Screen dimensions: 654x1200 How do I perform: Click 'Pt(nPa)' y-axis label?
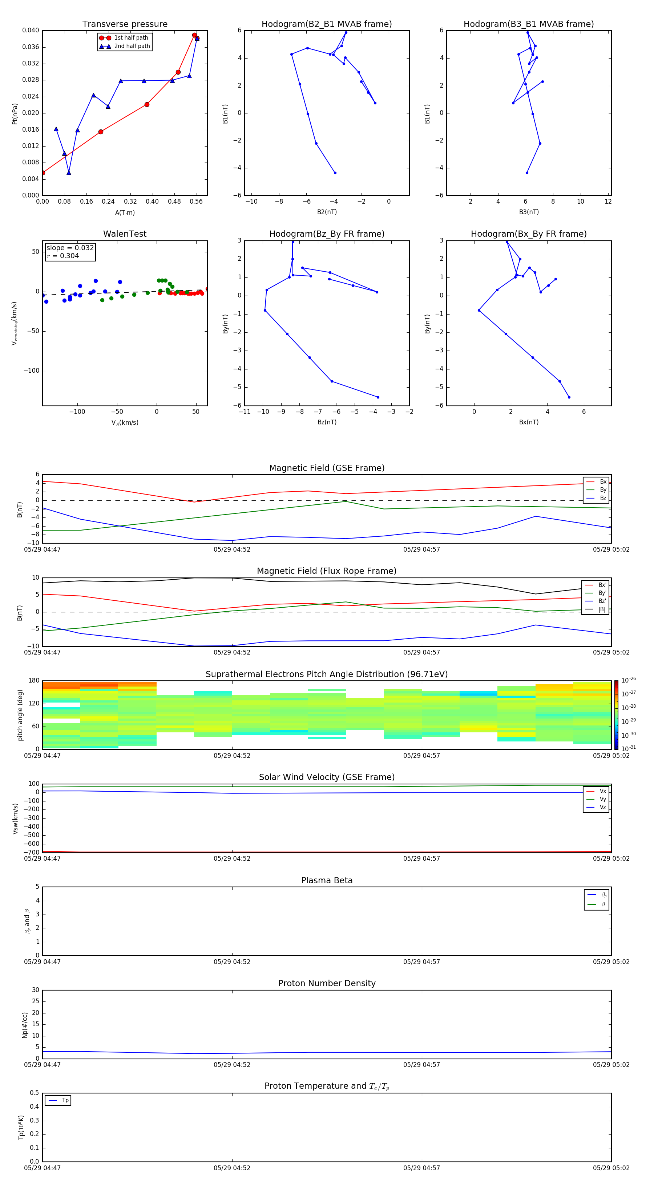pos(15,113)
